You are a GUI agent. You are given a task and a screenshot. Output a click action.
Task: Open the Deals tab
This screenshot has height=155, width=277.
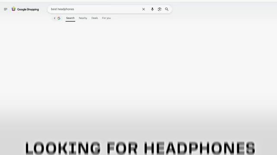(x=95, y=18)
